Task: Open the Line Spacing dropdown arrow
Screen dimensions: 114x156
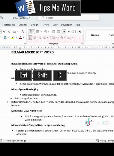Action: click(56, 37)
